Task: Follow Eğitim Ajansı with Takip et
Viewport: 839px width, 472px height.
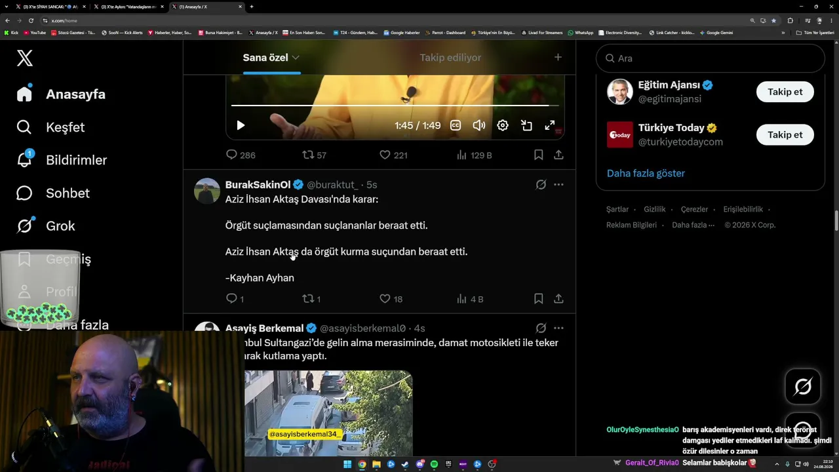Action: (785, 92)
